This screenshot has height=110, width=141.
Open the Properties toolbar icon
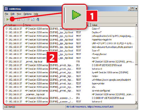(x=28, y=20)
